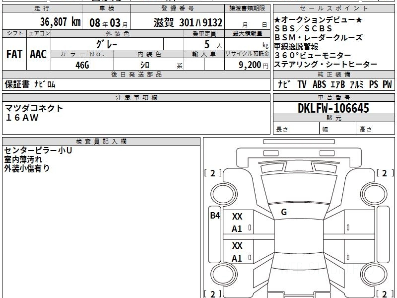The width and height of the screenshot is (397, 298).
Task: Click the リサイクル預託金 header
Action: pyautogui.click(x=247, y=54)
